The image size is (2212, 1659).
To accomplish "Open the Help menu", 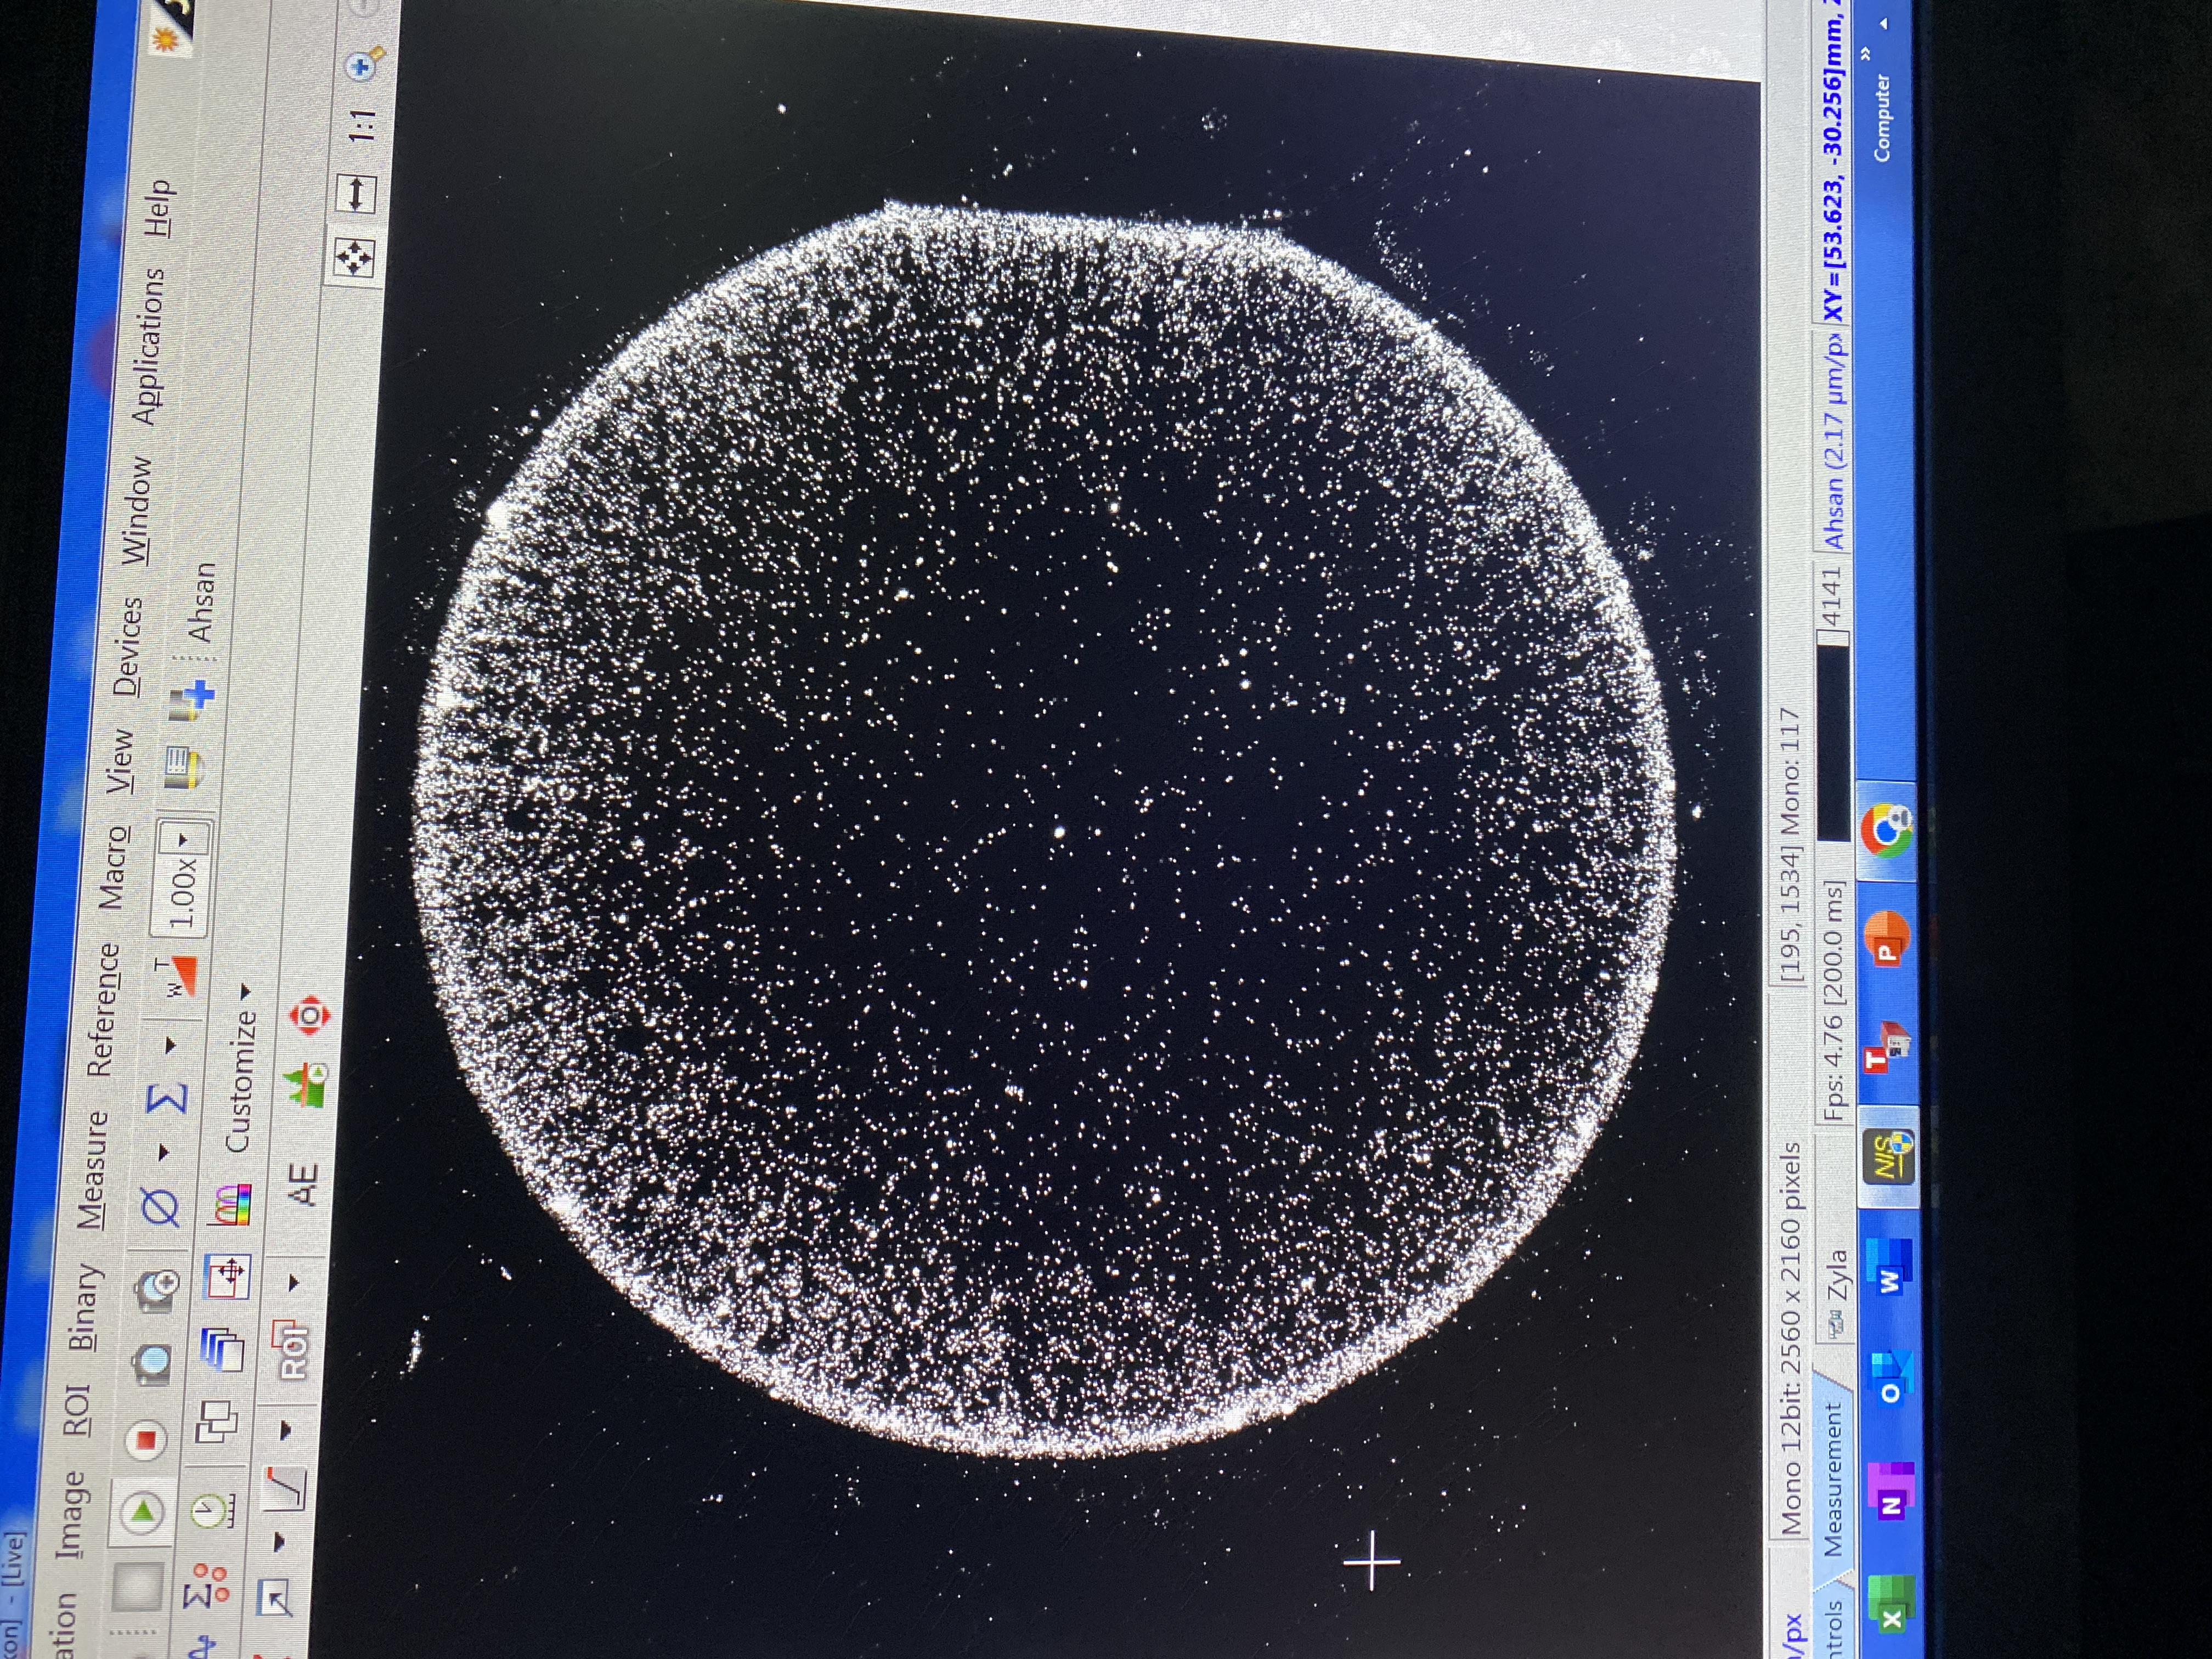I will click(161, 208).
